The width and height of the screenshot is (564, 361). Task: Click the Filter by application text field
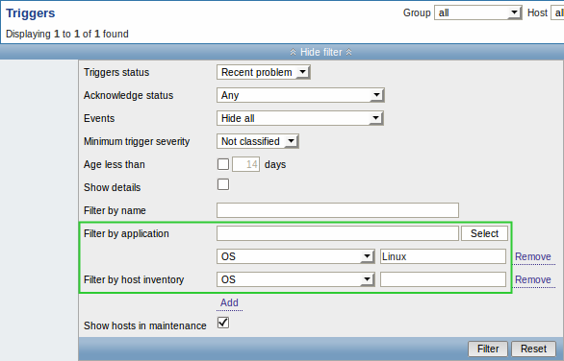pyautogui.click(x=338, y=233)
